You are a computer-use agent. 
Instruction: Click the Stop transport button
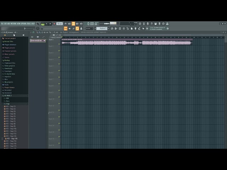click(50, 24)
